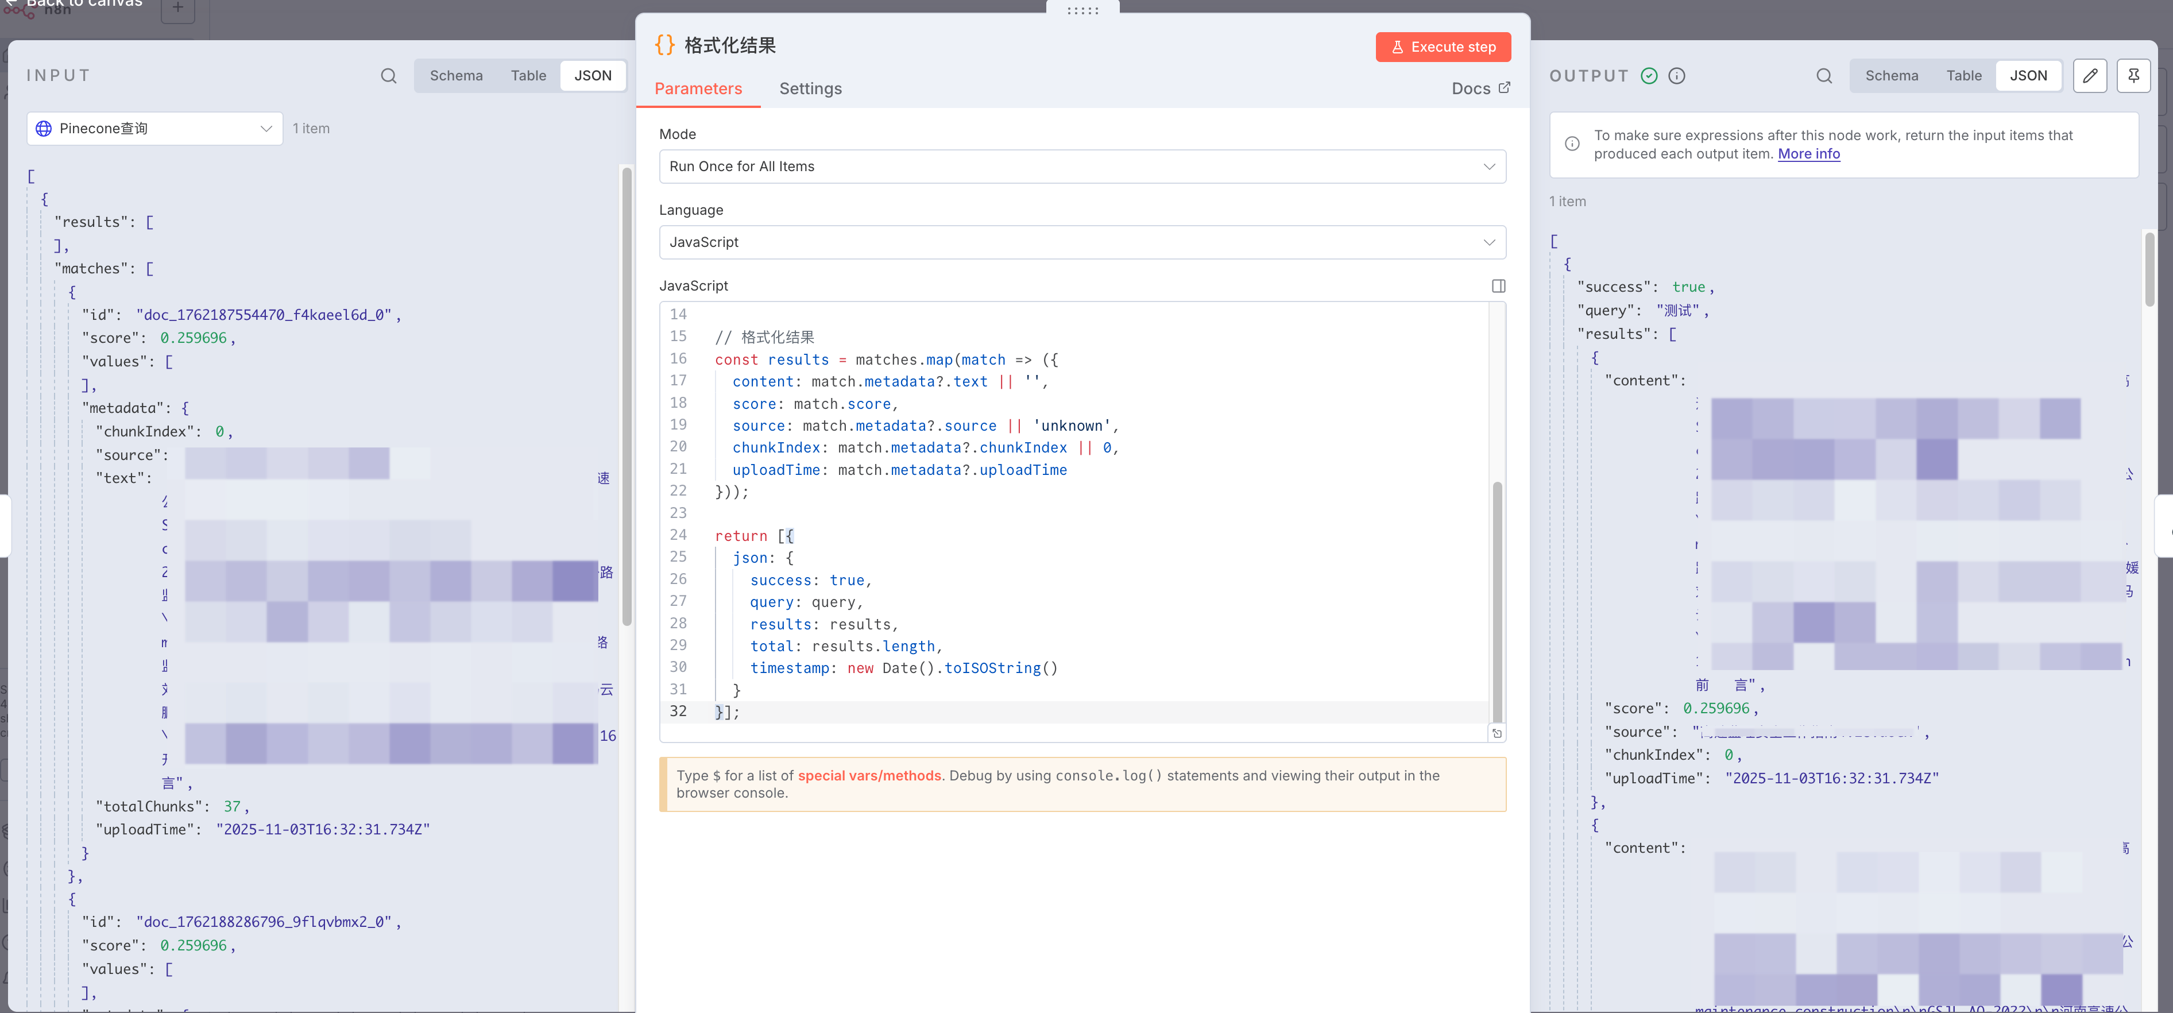Screen dimensions: 2173x1013
Task: Switch input view to Table
Action: (528, 76)
